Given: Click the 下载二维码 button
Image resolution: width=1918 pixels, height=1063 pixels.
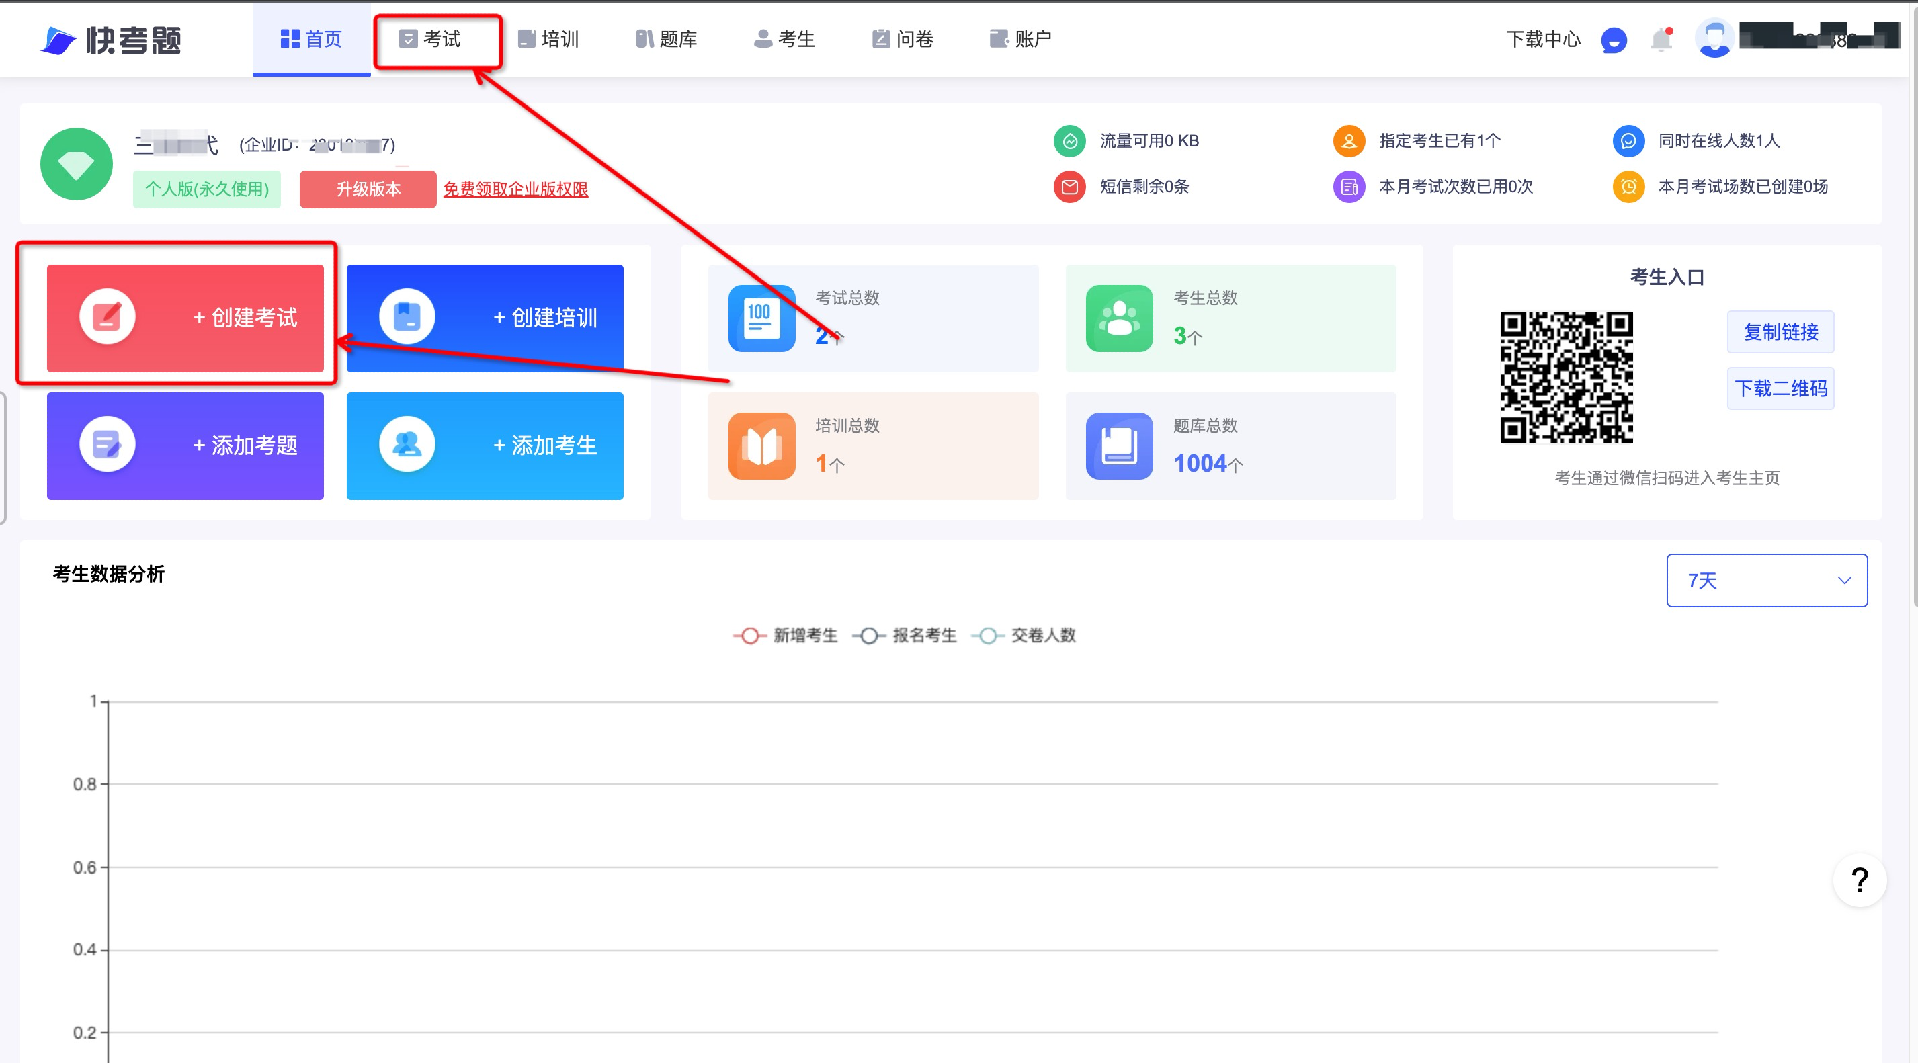Looking at the screenshot, I should [1780, 388].
